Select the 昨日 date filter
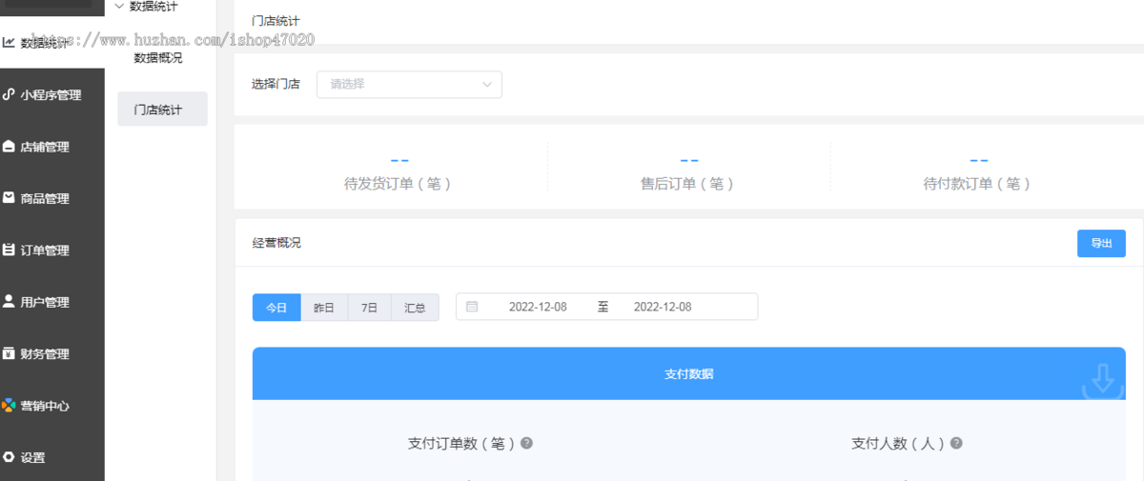This screenshot has width=1144, height=481. (x=324, y=308)
